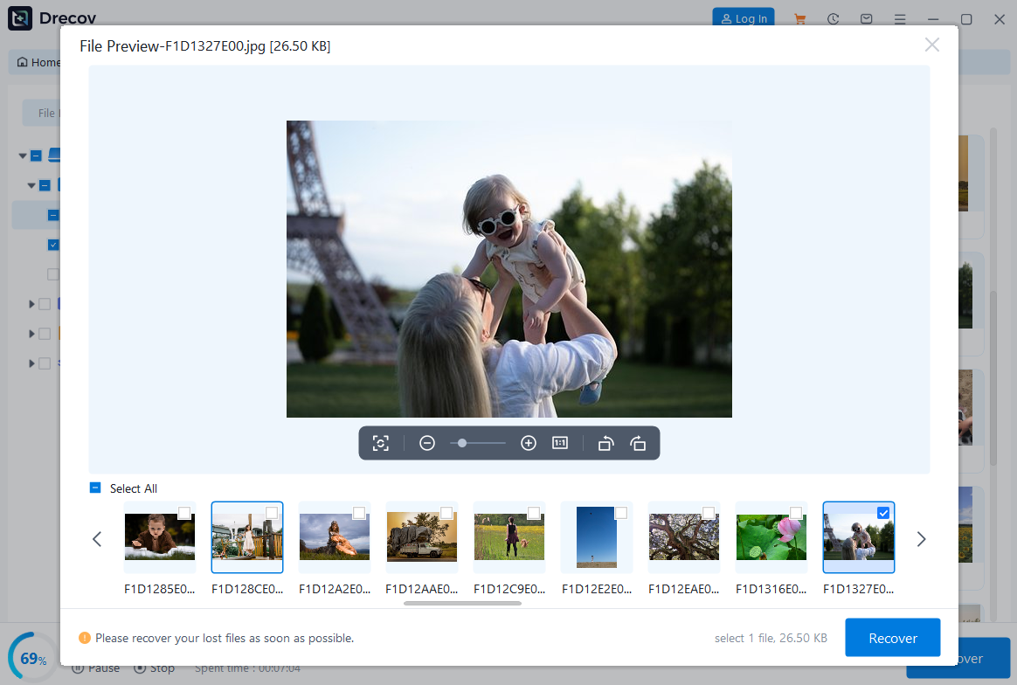Click the fit-to-screen icon in preview toolbar
Viewport: 1017px width, 685px height.
pyautogui.click(x=380, y=443)
